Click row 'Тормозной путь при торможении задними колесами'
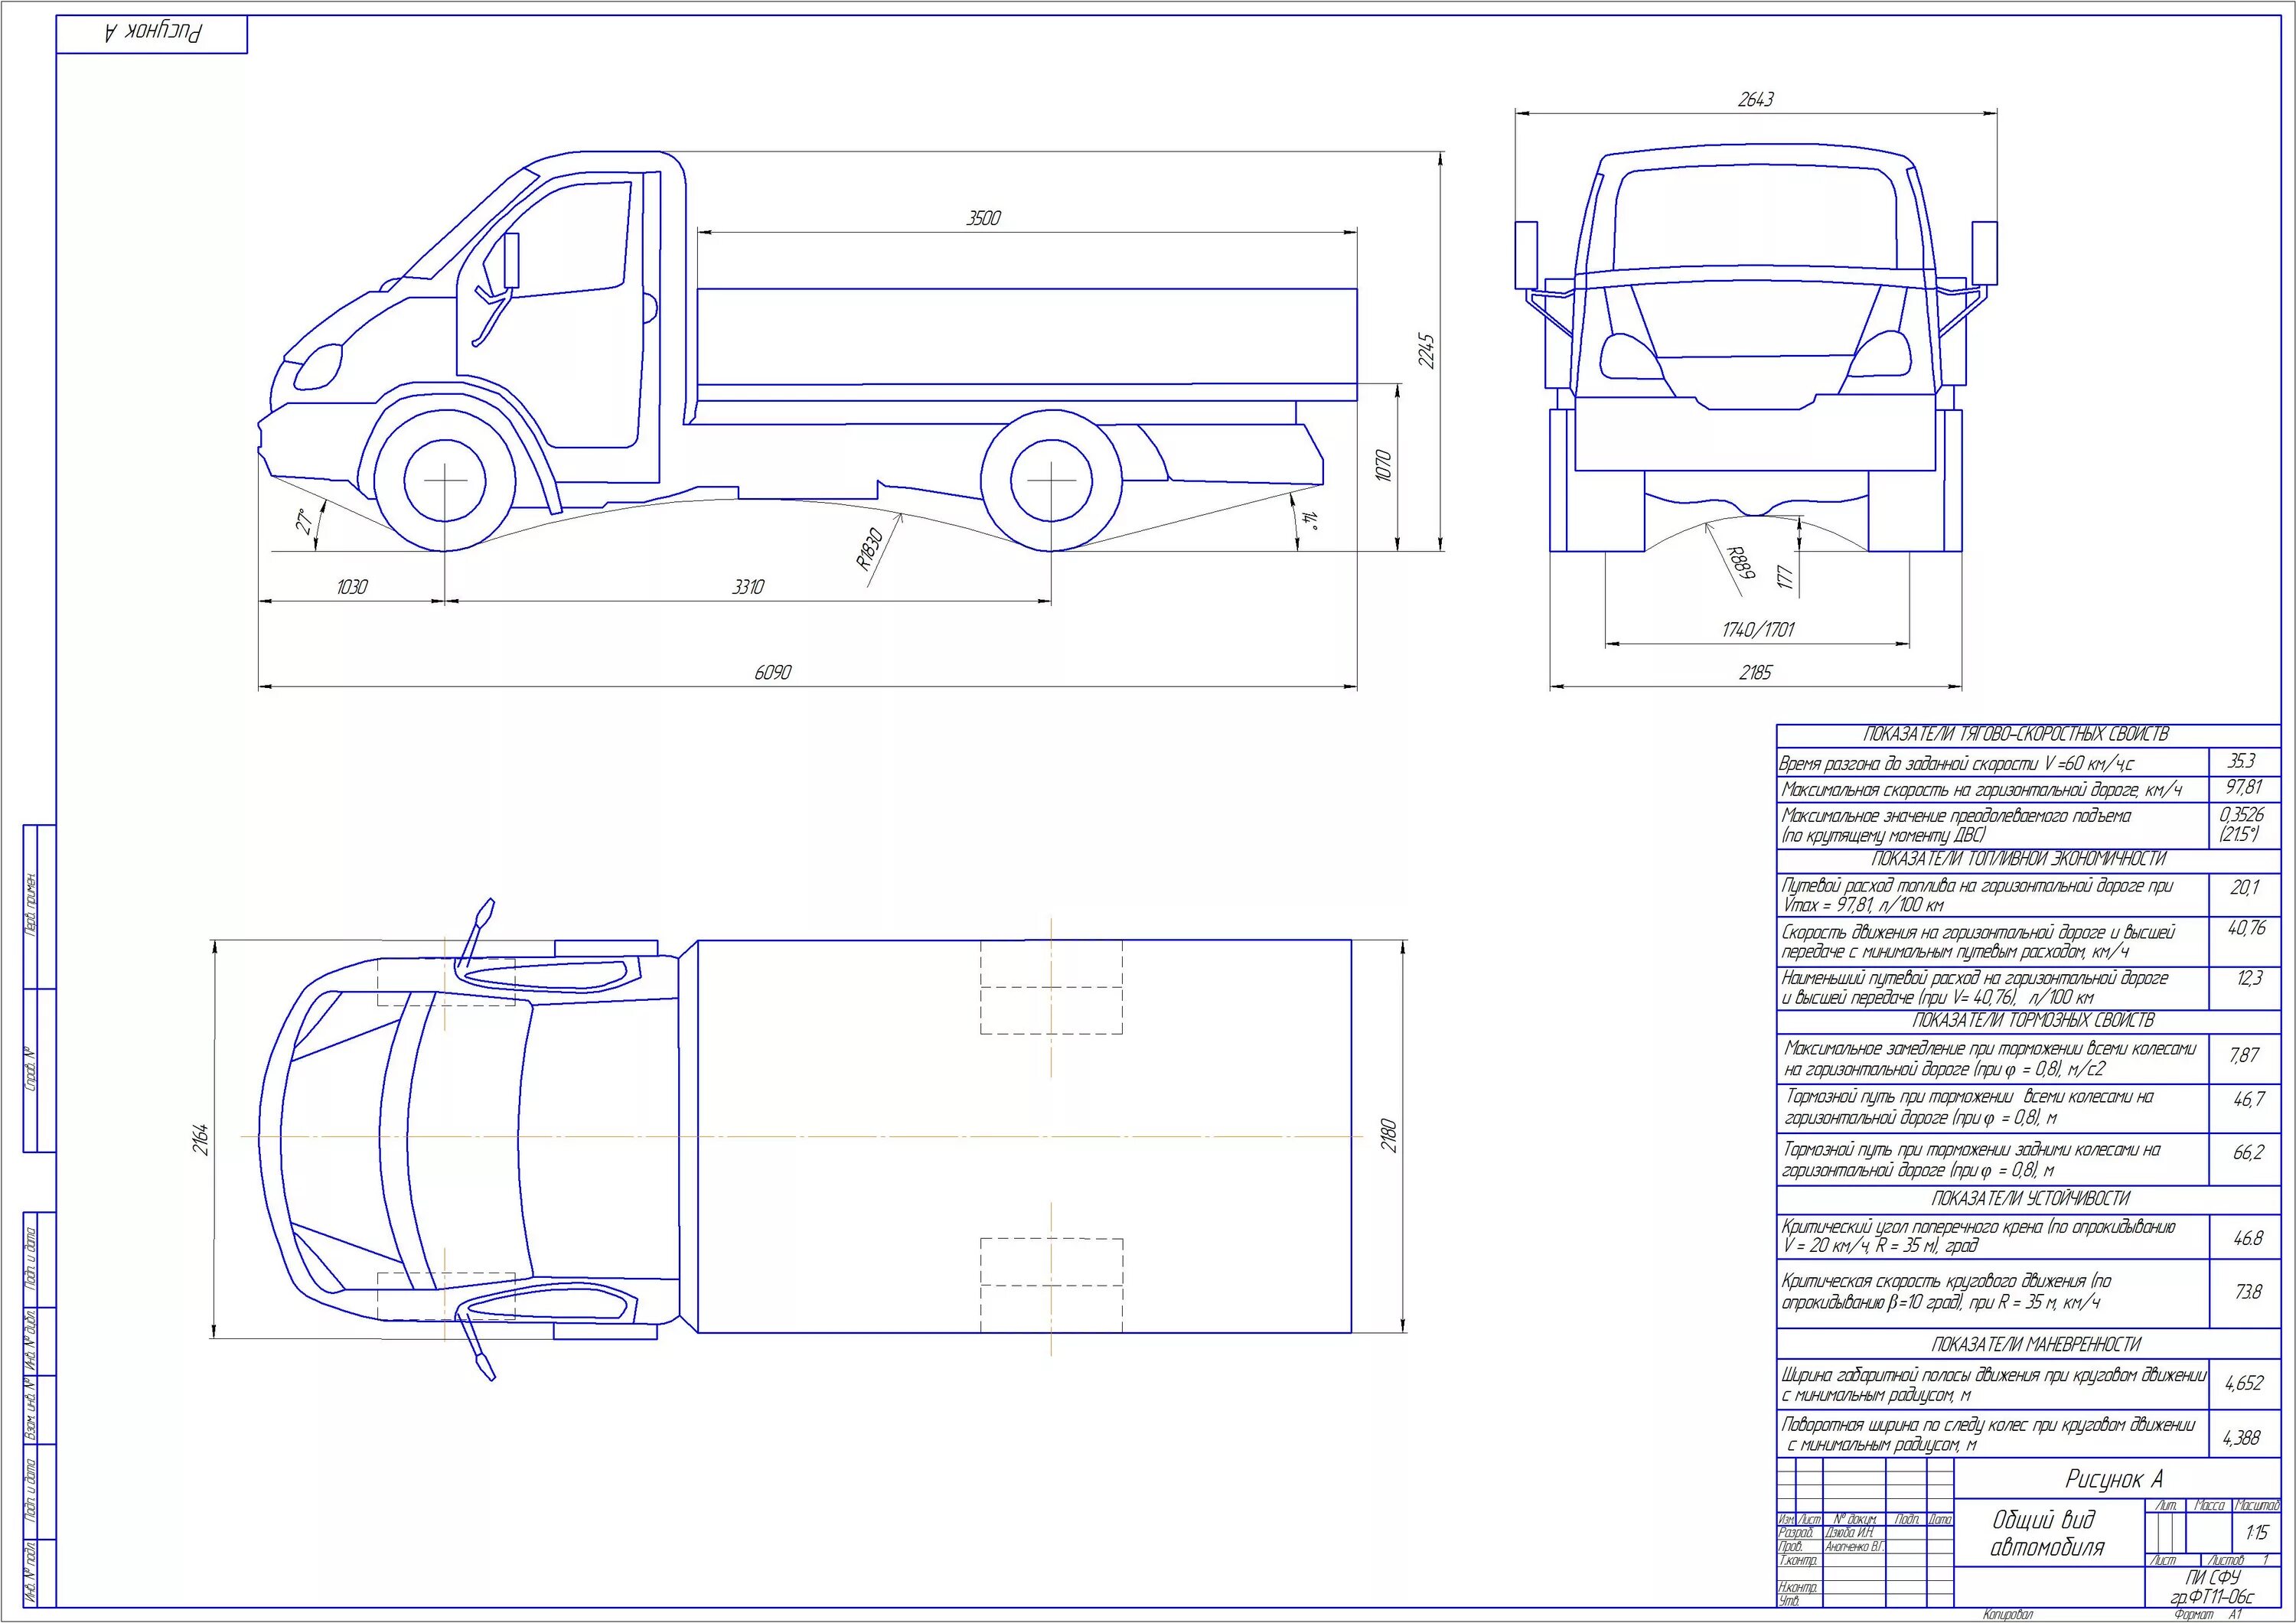The width and height of the screenshot is (2296, 1623). (x=1992, y=1160)
